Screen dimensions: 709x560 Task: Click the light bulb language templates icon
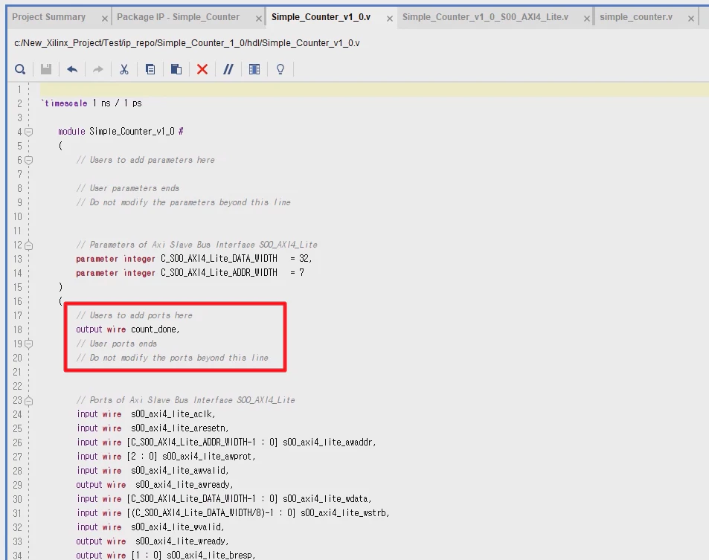click(x=280, y=69)
